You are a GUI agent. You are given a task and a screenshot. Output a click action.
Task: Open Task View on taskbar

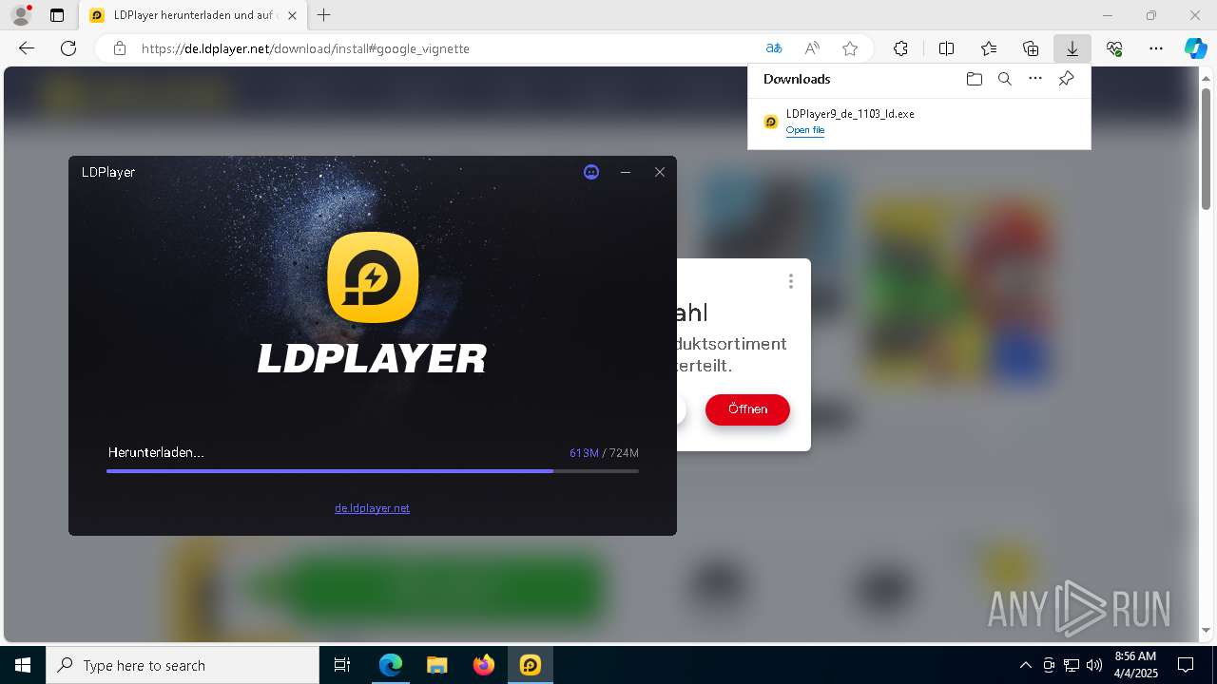click(342, 665)
